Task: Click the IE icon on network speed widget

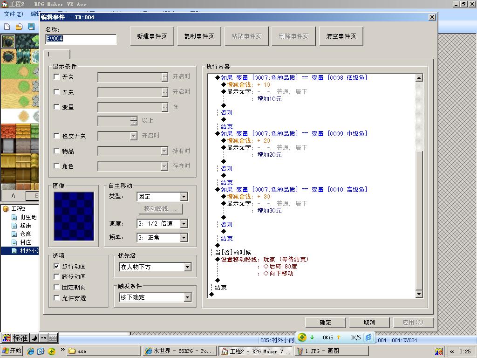Action: click(x=368, y=337)
